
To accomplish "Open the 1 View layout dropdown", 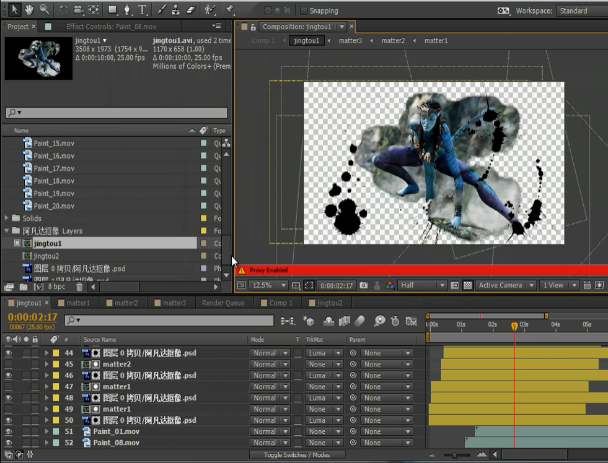I will point(559,285).
